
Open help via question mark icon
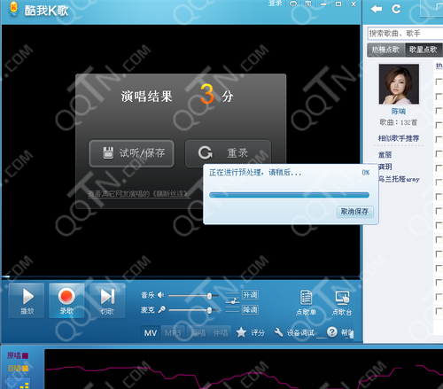click(x=332, y=332)
